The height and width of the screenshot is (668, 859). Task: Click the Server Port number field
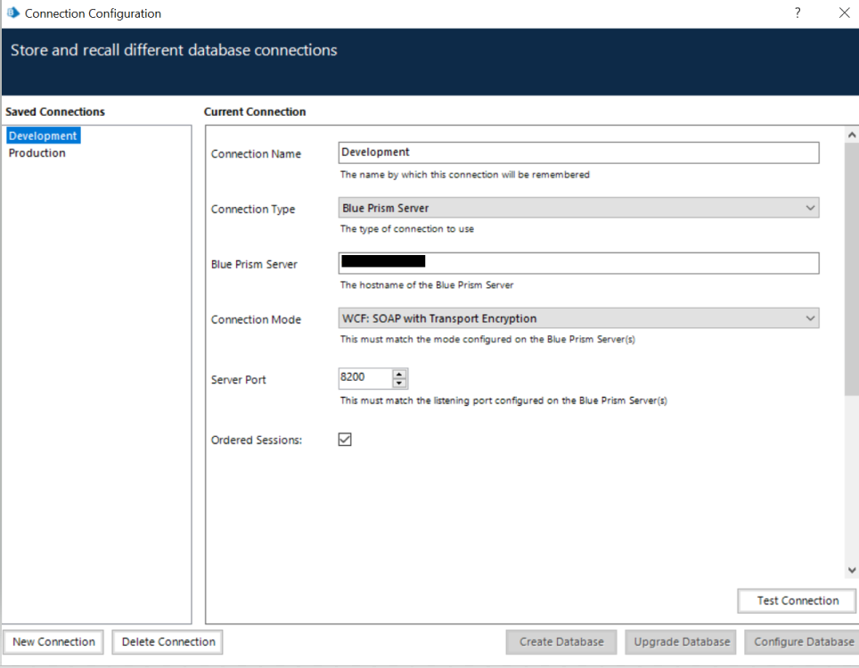364,378
